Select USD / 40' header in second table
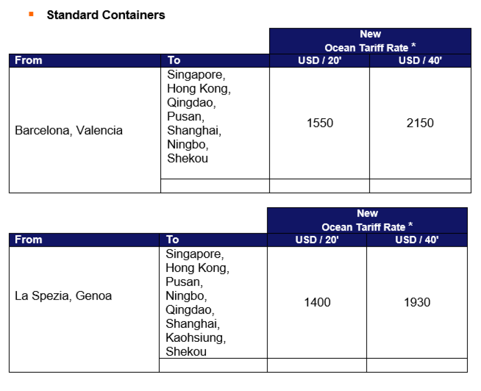Viewport: 481px width, 391px height. click(417, 240)
